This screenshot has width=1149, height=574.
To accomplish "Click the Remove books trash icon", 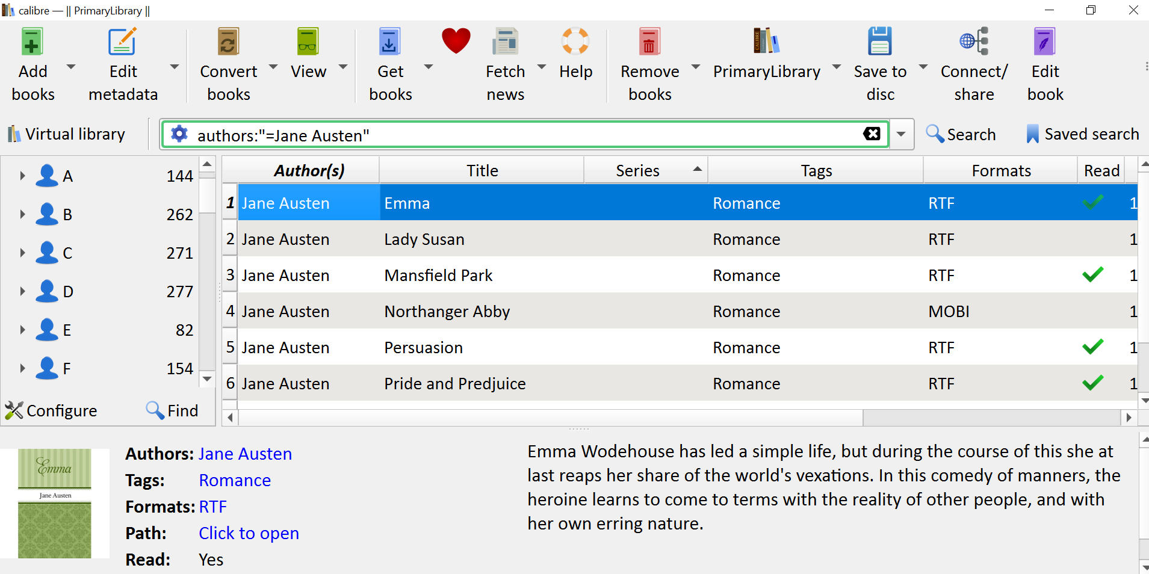I will point(649,42).
